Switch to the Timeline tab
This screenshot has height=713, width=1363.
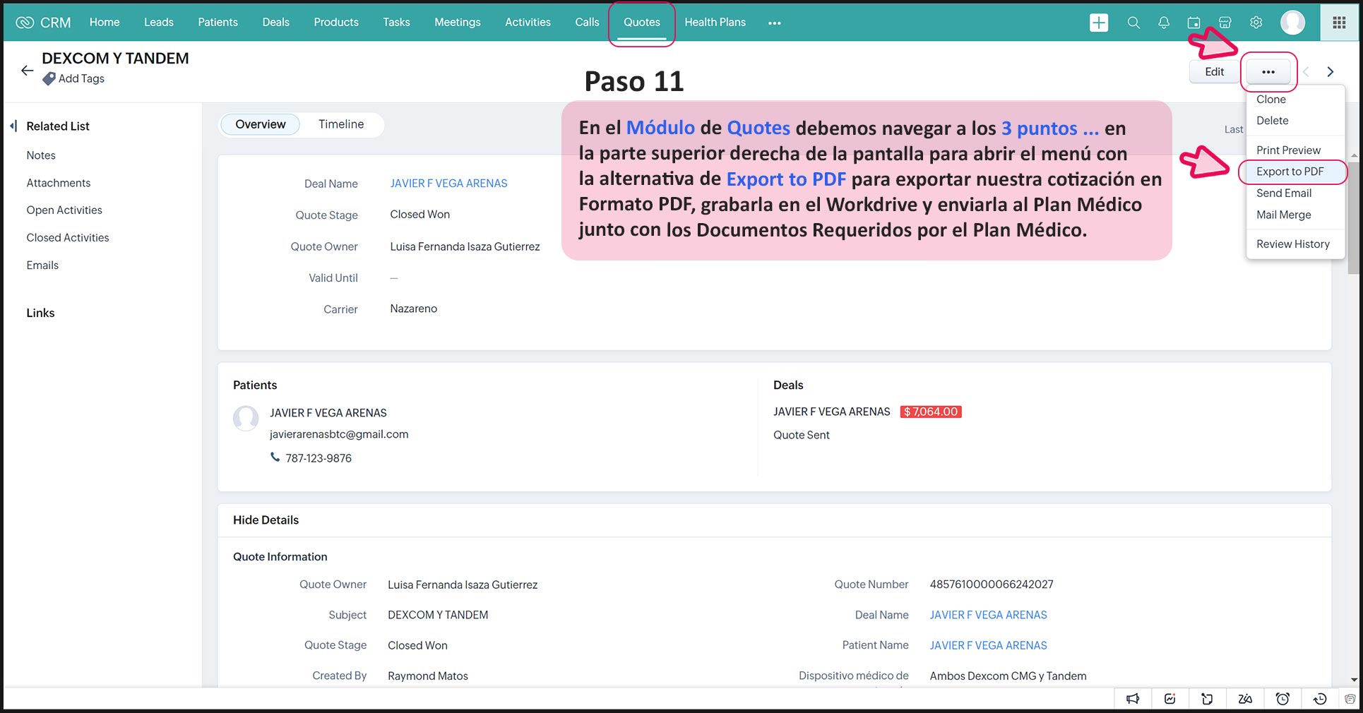pyautogui.click(x=341, y=124)
